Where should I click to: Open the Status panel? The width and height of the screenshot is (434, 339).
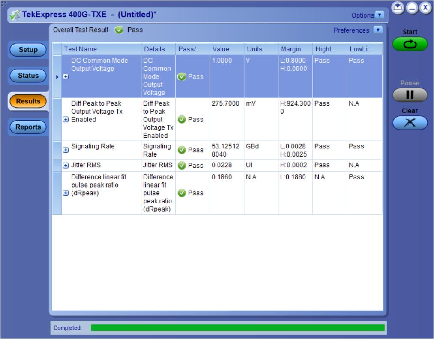27,76
